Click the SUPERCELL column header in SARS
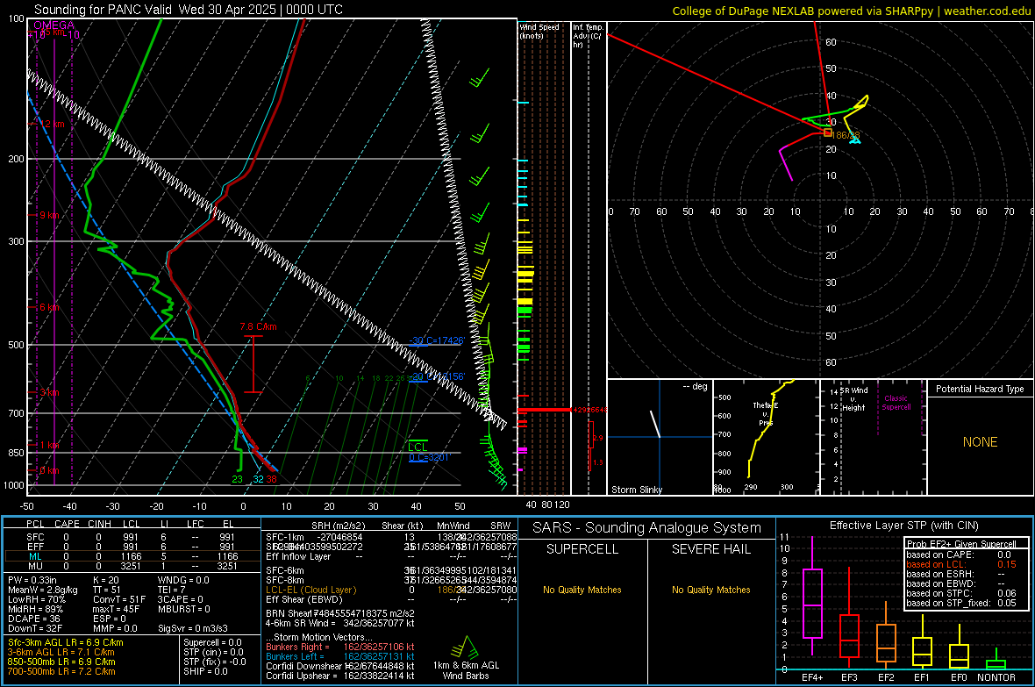Viewport: 1035px width, 687px height. click(x=582, y=549)
